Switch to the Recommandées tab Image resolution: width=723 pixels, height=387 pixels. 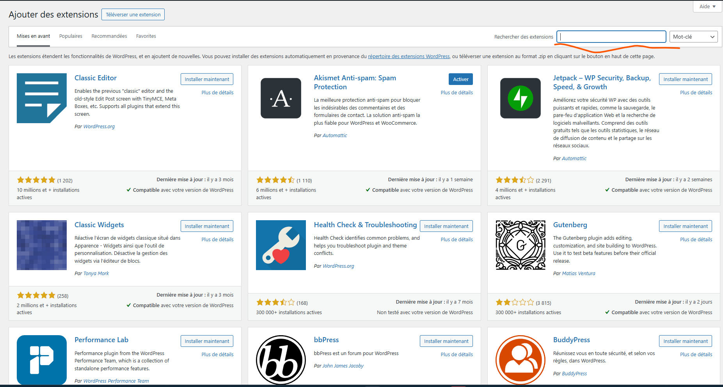(109, 36)
